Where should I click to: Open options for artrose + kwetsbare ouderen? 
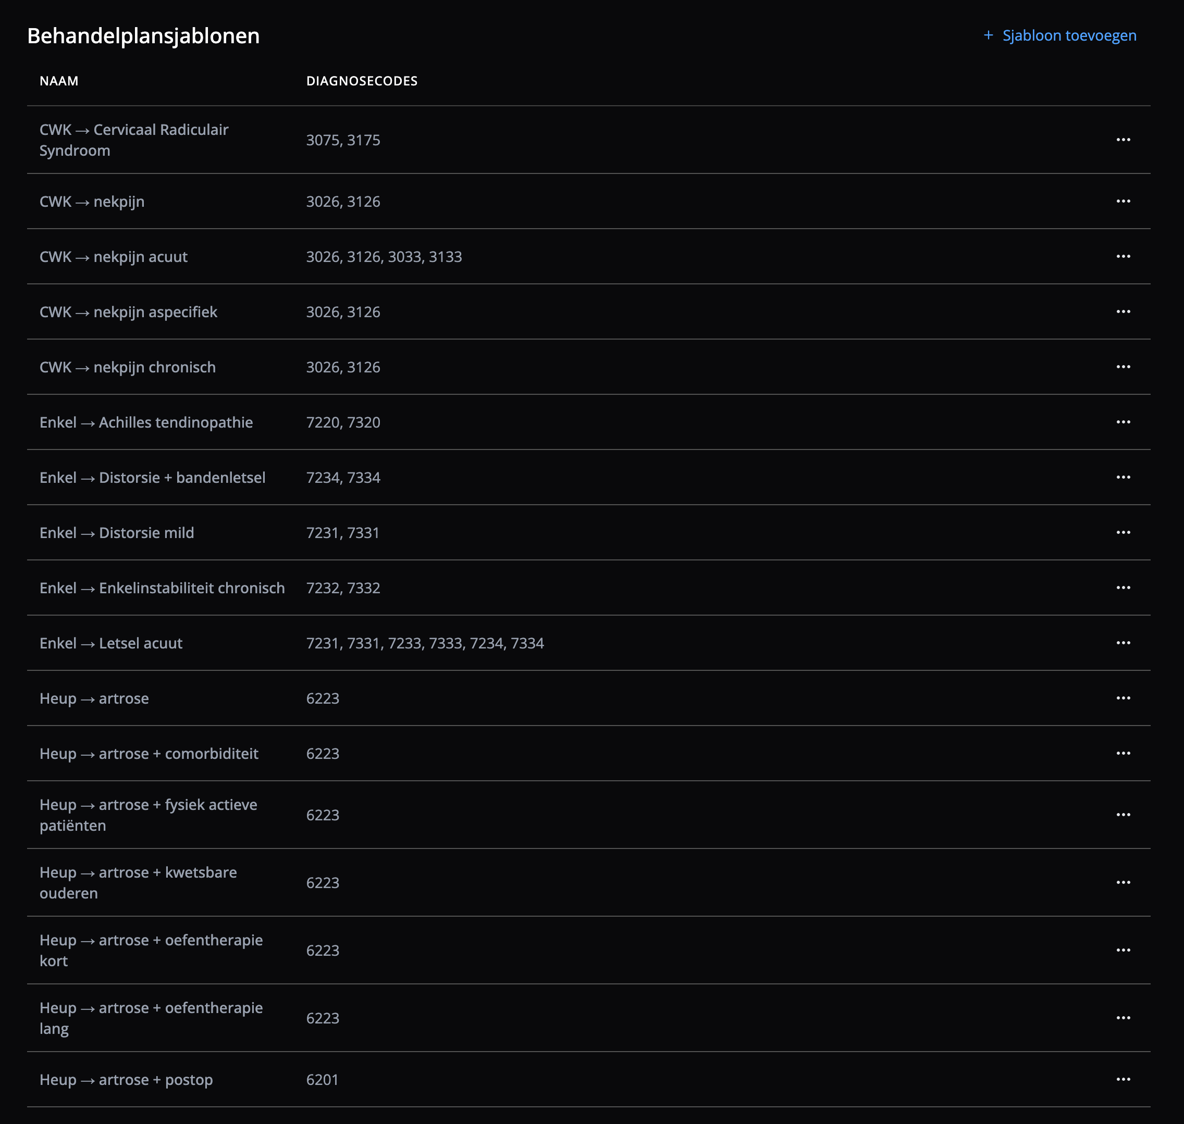pos(1123,882)
